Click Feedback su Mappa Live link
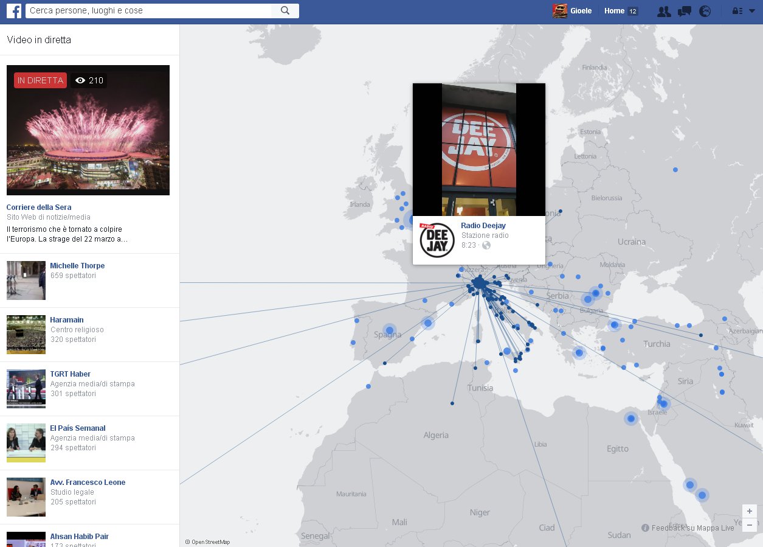 tap(692, 528)
